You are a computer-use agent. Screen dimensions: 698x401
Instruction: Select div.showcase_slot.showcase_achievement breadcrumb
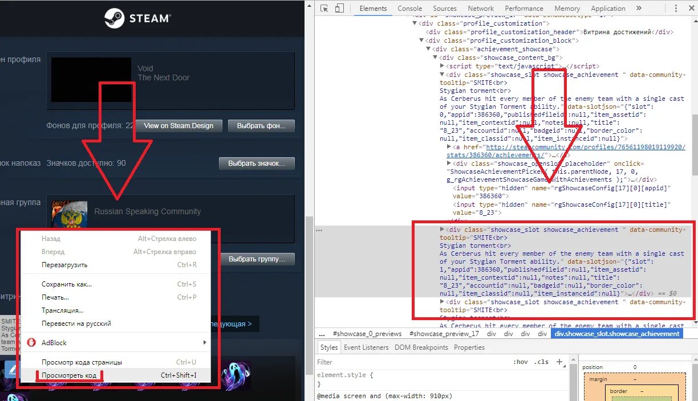(x=618, y=334)
